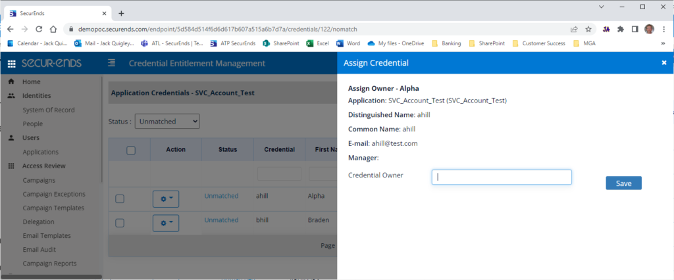
Task: Click Unmatched status link for ahill
Action: coord(221,196)
